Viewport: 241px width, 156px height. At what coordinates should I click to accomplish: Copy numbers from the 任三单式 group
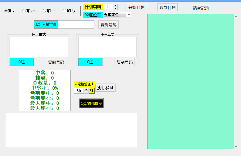(x=125, y=62)
